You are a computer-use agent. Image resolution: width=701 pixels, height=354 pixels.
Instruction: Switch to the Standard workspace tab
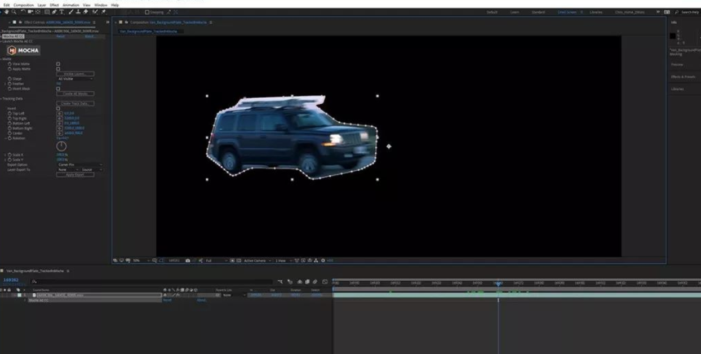pyautogui.click(x=538, y=12)
